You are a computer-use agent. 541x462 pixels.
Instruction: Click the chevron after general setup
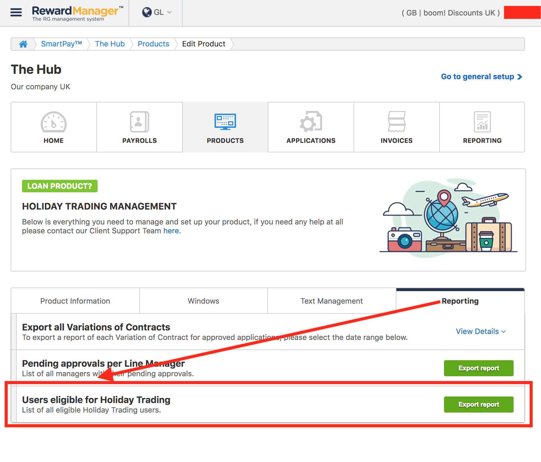(520, 77)
